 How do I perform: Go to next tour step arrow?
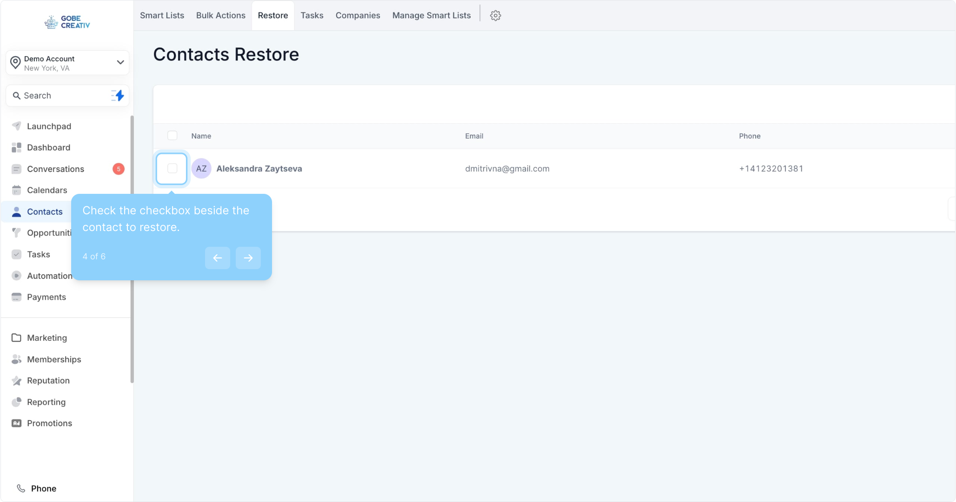point(248,258)
